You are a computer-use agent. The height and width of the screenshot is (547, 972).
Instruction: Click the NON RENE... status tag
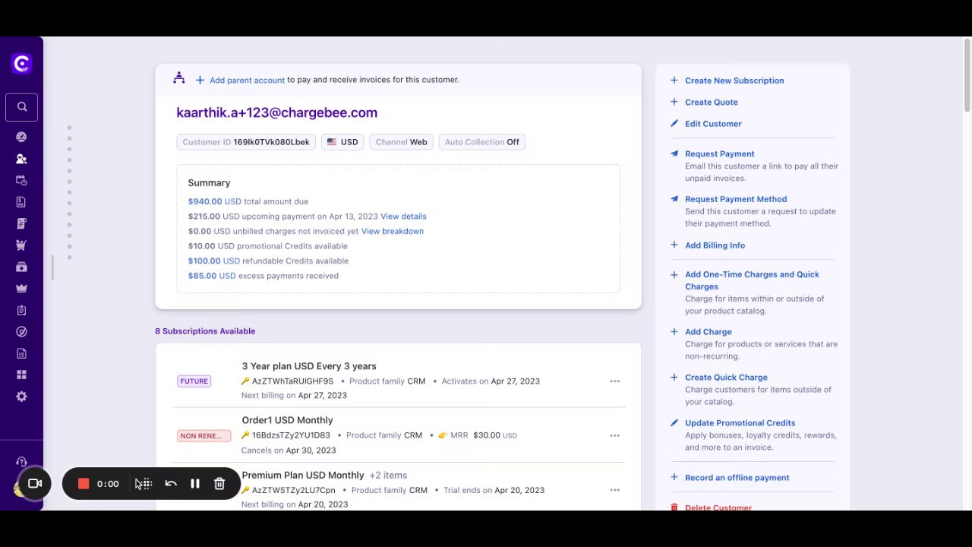tap(204, 436)
